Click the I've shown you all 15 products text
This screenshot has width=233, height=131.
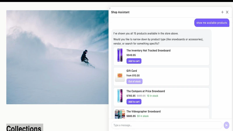pos(146,33)
